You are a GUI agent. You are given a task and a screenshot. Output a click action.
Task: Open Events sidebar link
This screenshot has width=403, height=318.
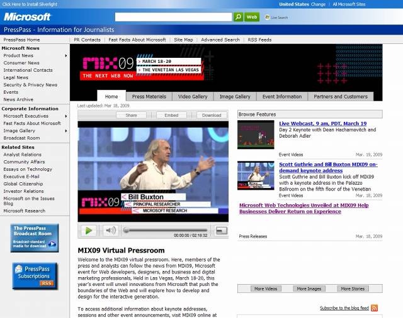tap(11, 92)
